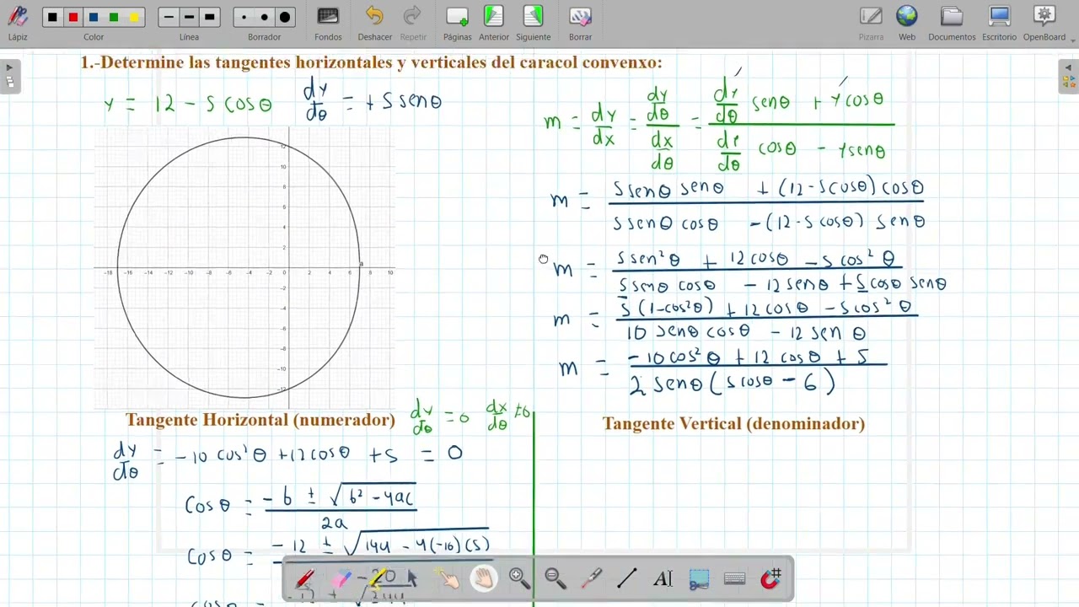The width and height of the screenshot is (1079, 607).
Task: Select the red pen color
Action: point(73,17)
